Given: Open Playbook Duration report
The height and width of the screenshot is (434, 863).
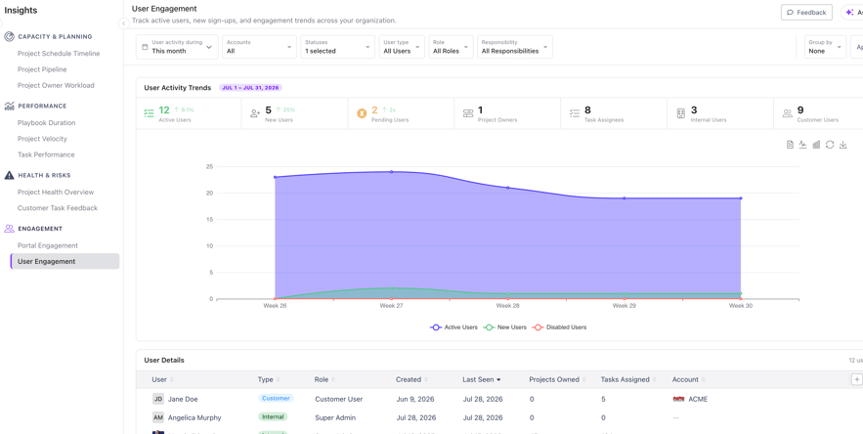Looking at the screenshot, I should point(46,123).
